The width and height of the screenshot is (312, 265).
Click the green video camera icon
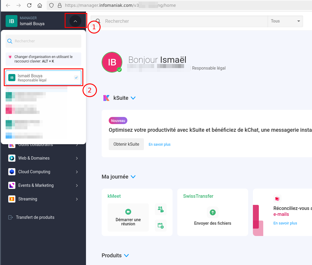coord(128,212)
